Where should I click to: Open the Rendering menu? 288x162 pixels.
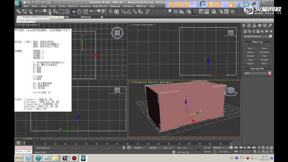tap(115, 6)
